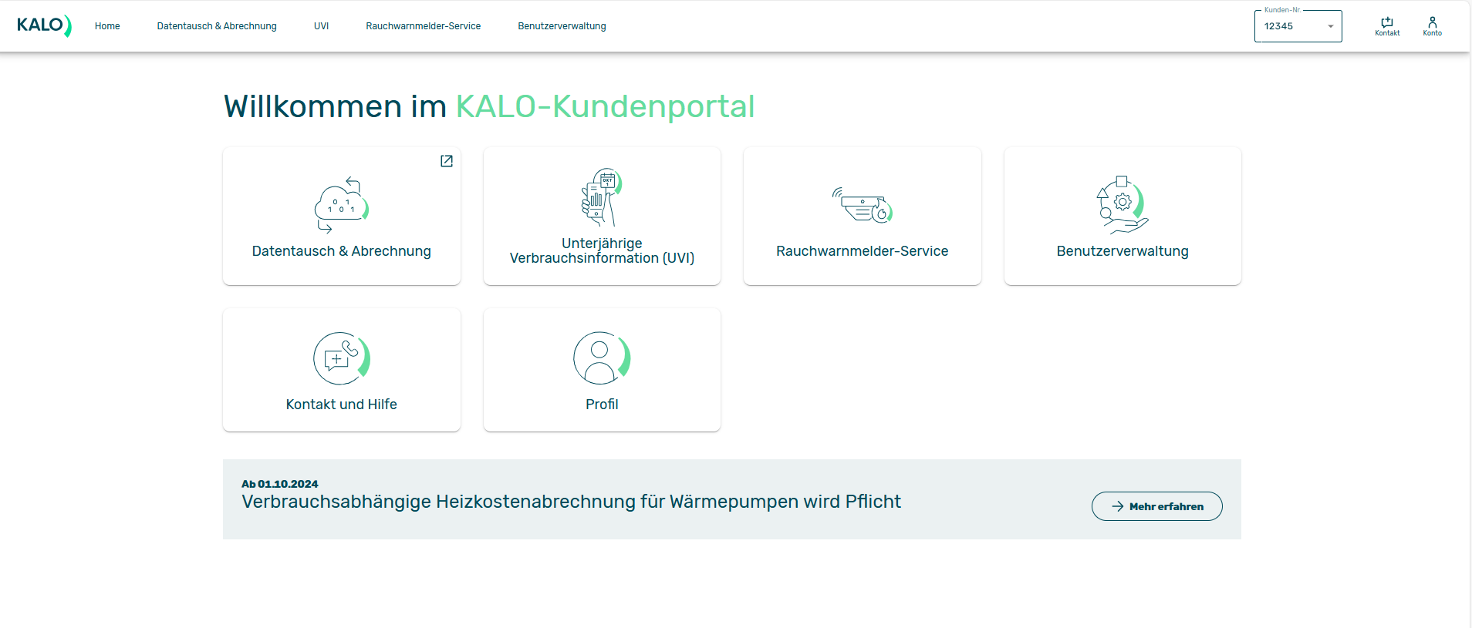Open the Home menu item
Screen dimensions: 1472x628
[x=107, y=26]
